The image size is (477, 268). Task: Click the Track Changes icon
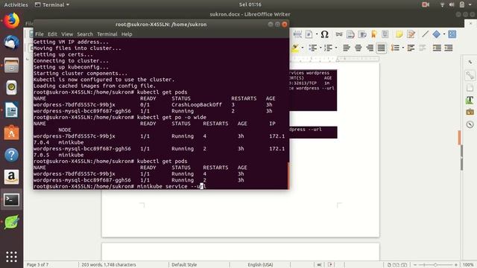click(411, 34)
